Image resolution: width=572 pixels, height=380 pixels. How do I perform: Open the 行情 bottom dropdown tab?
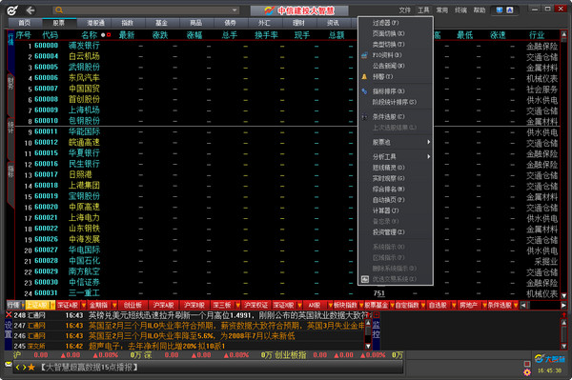click(x=15, y=305)
